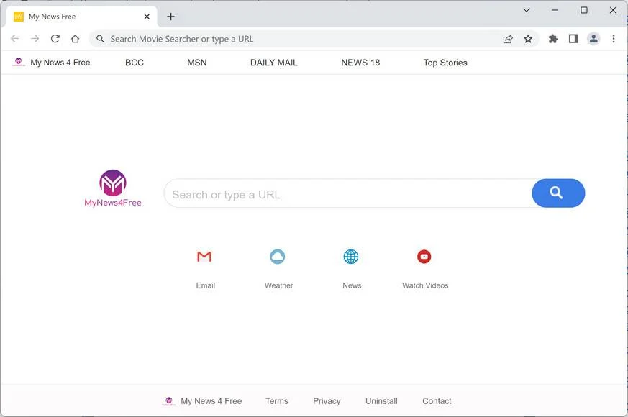Select the My News Free tab

point(82,17)
